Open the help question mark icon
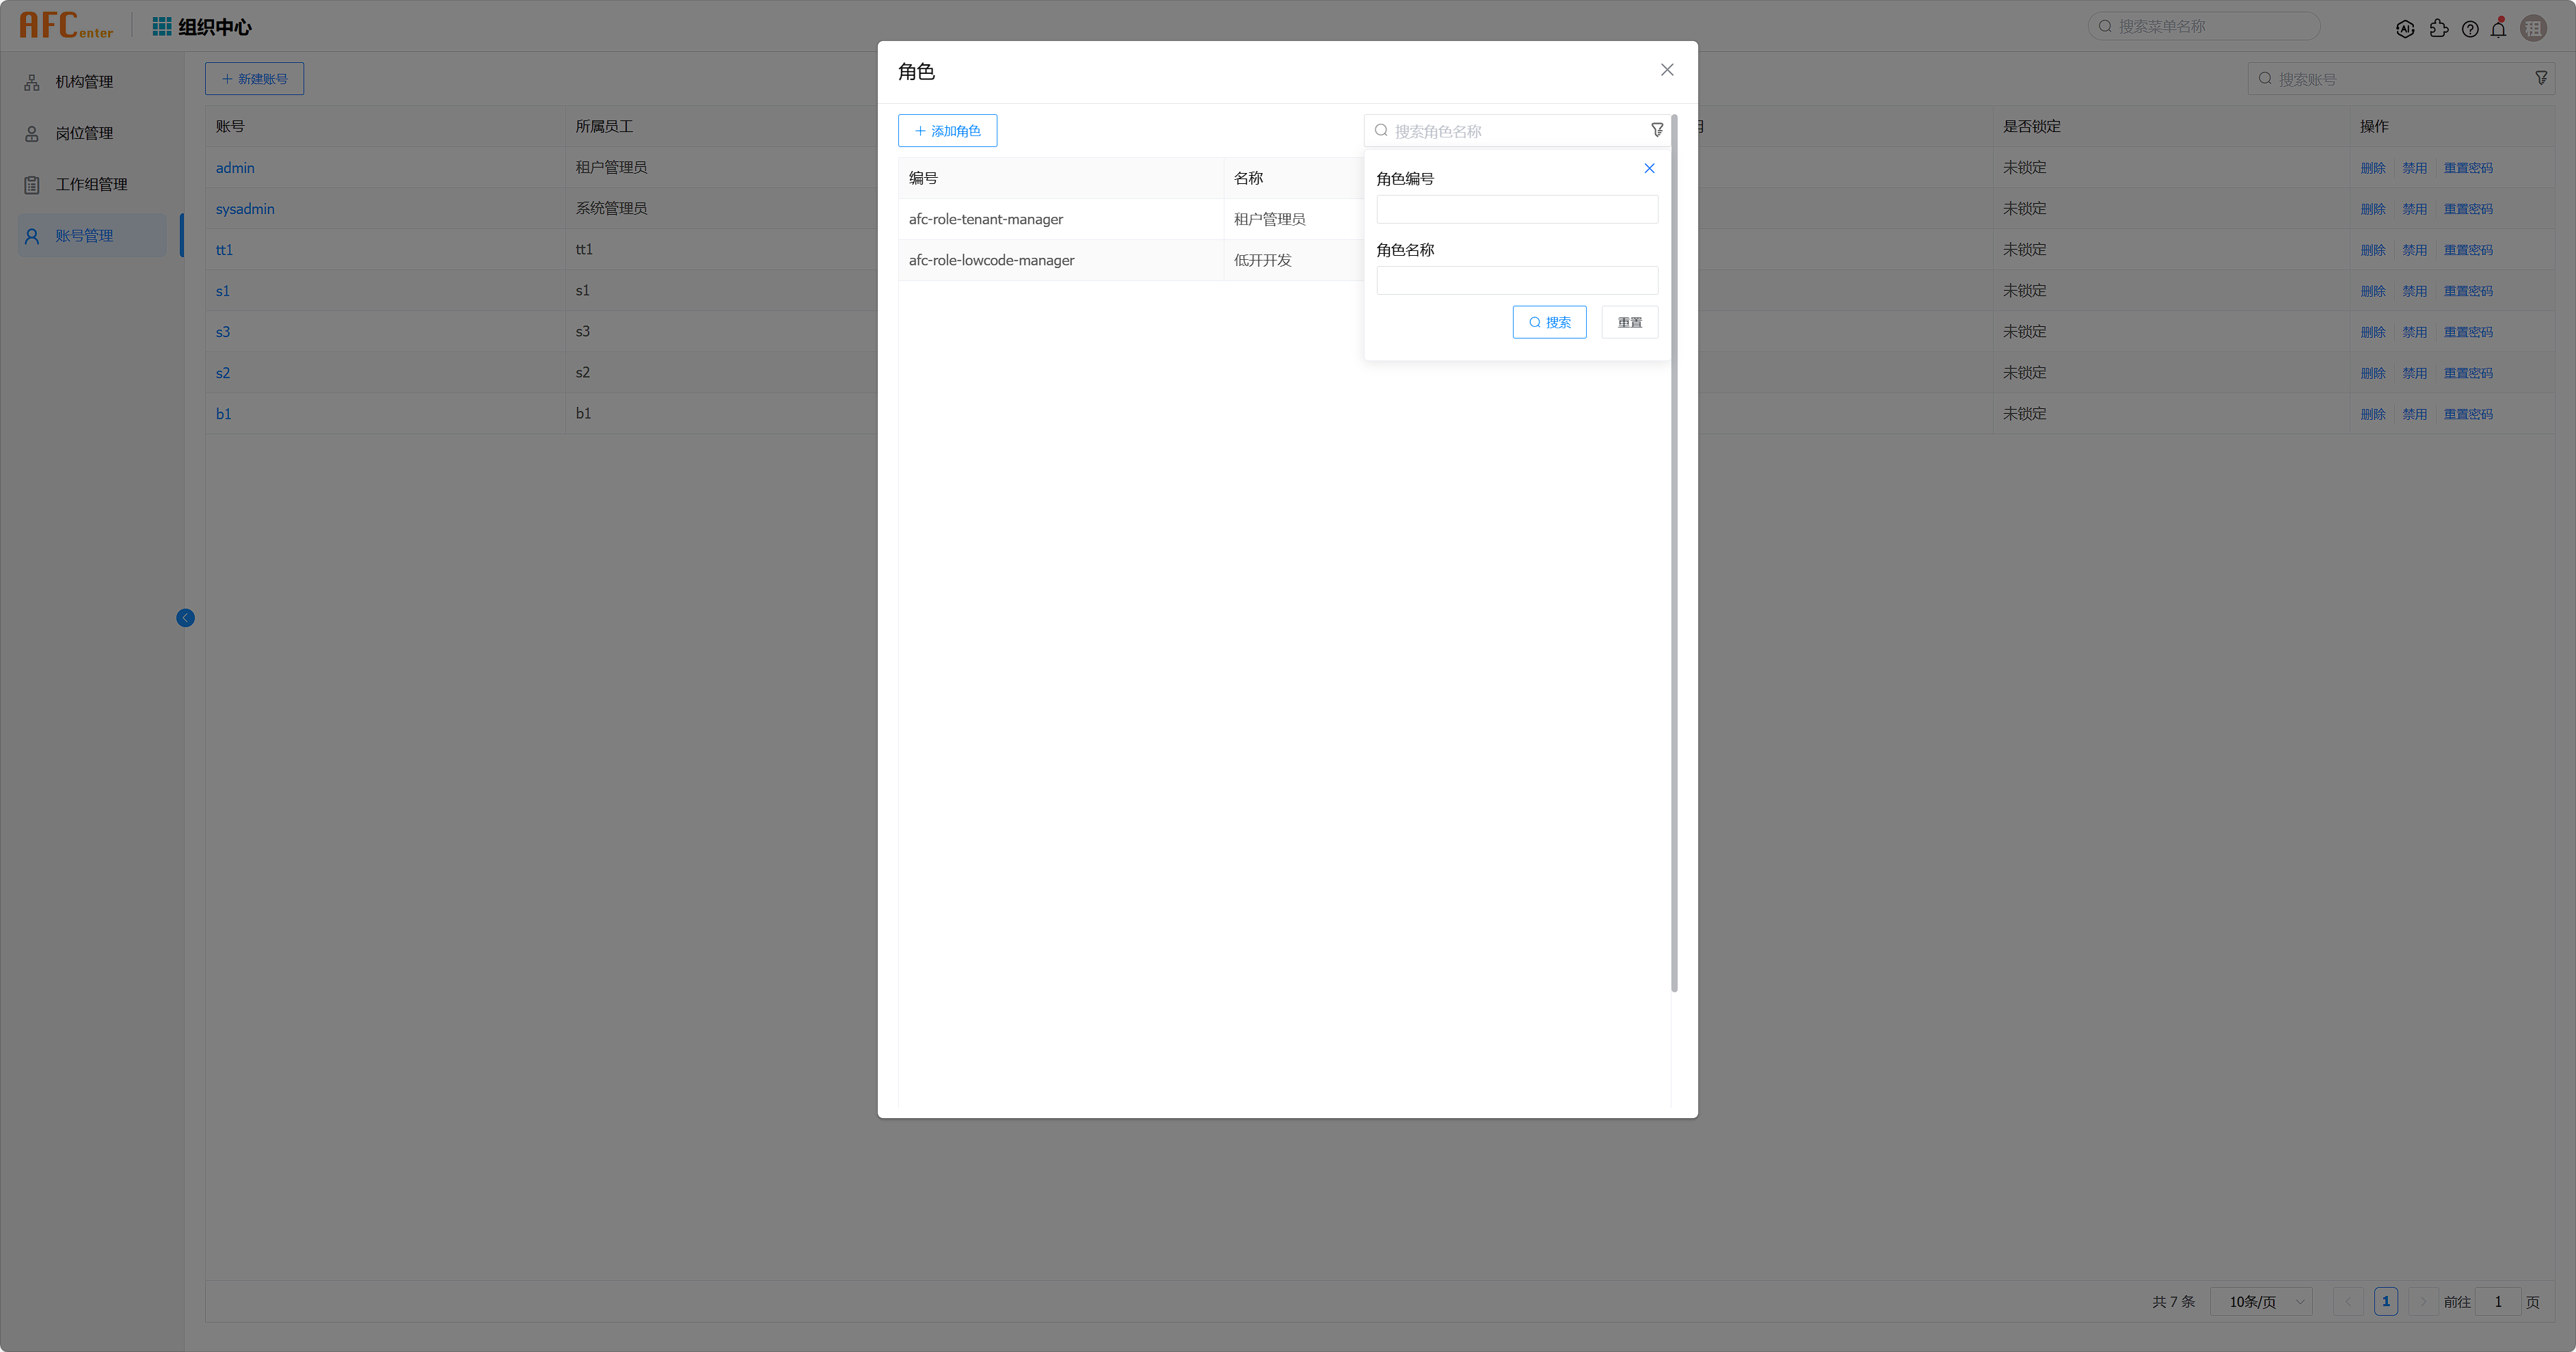The width and height of the screenshot is (2576, 1352). (x=2470, y=28)
